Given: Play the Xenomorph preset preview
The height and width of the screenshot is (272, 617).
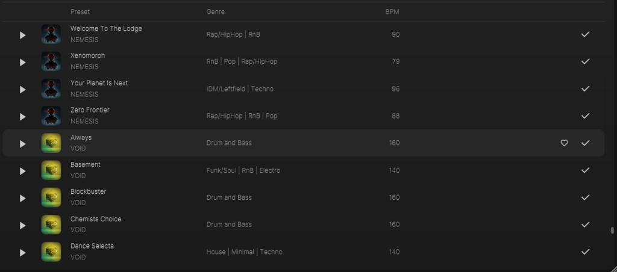Looking at the screenshot, I should (22, 63).
